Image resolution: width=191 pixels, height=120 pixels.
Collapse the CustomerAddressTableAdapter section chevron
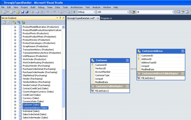pos(183,74)
